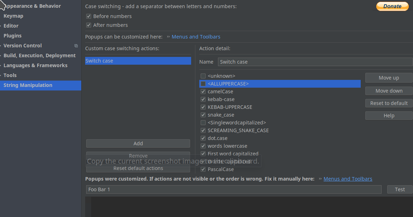Click Reset default actions button
Image resolution: width=413 pixels, height=217 pixels.
pos(138,168)
